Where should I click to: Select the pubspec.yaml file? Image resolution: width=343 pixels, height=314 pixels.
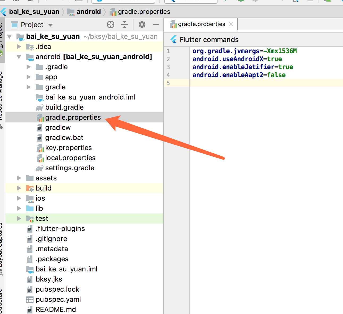tap(58, 299)
